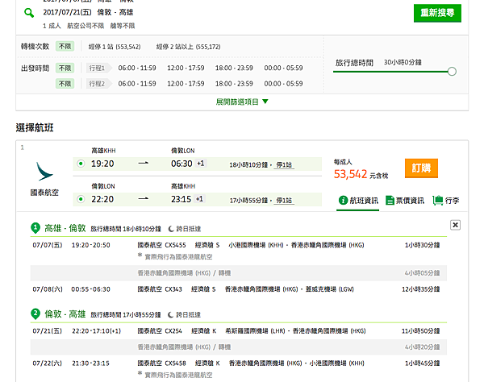Click the moon icon beside 18小時10分鐘
The height and width of the screenshot is (382, 484).
click(x=171, y=229)
